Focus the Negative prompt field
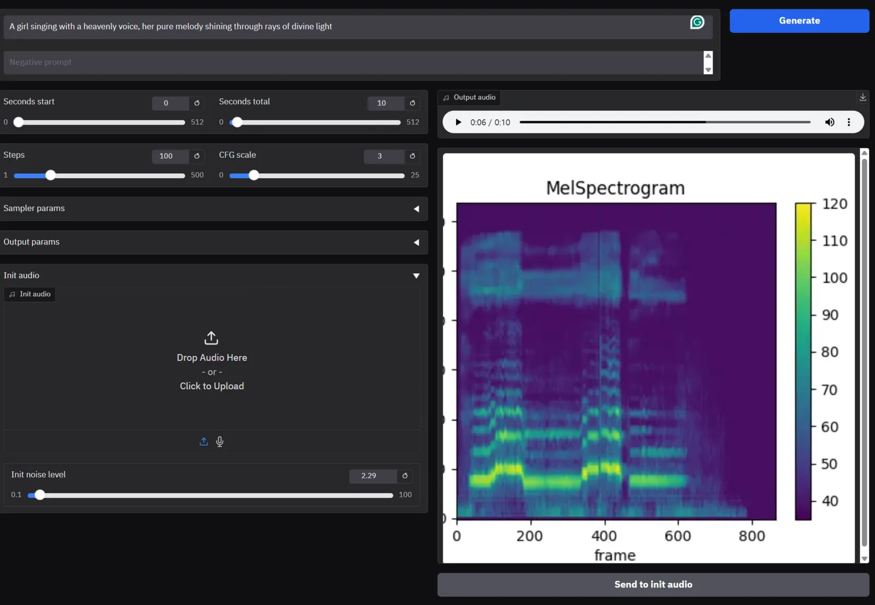 pyautogui.click(x=353, y=62)
